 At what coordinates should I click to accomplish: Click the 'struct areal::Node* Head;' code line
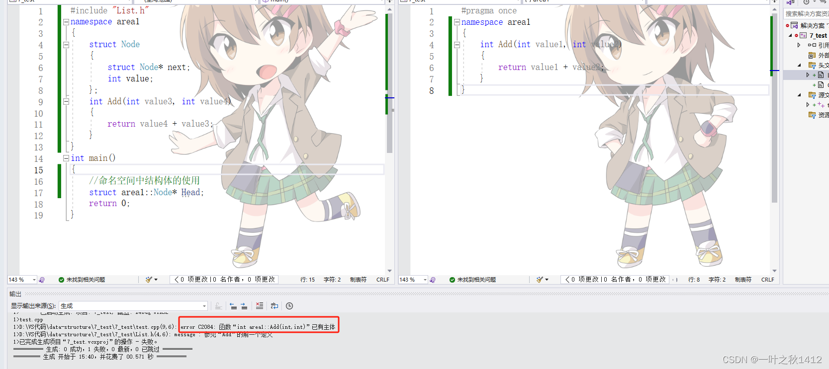pos(146,193)
